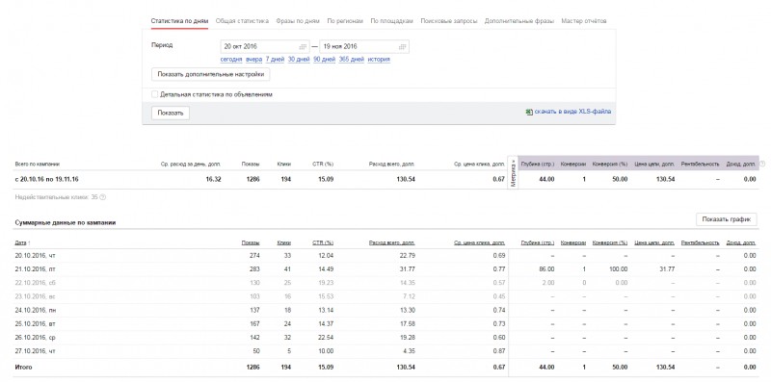Open the end date calendar icon
Screen dimensions: 771x382
pyautogui.click(x=402, y=46)
